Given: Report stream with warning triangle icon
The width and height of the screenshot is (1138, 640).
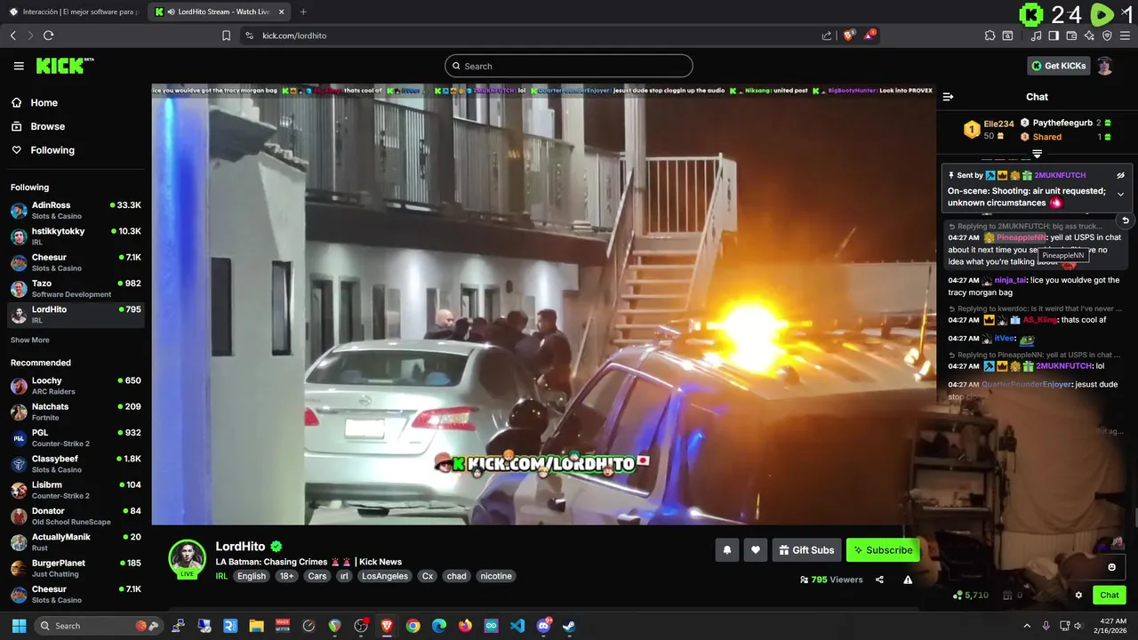Looking at the screenshot, I should 908,580.
